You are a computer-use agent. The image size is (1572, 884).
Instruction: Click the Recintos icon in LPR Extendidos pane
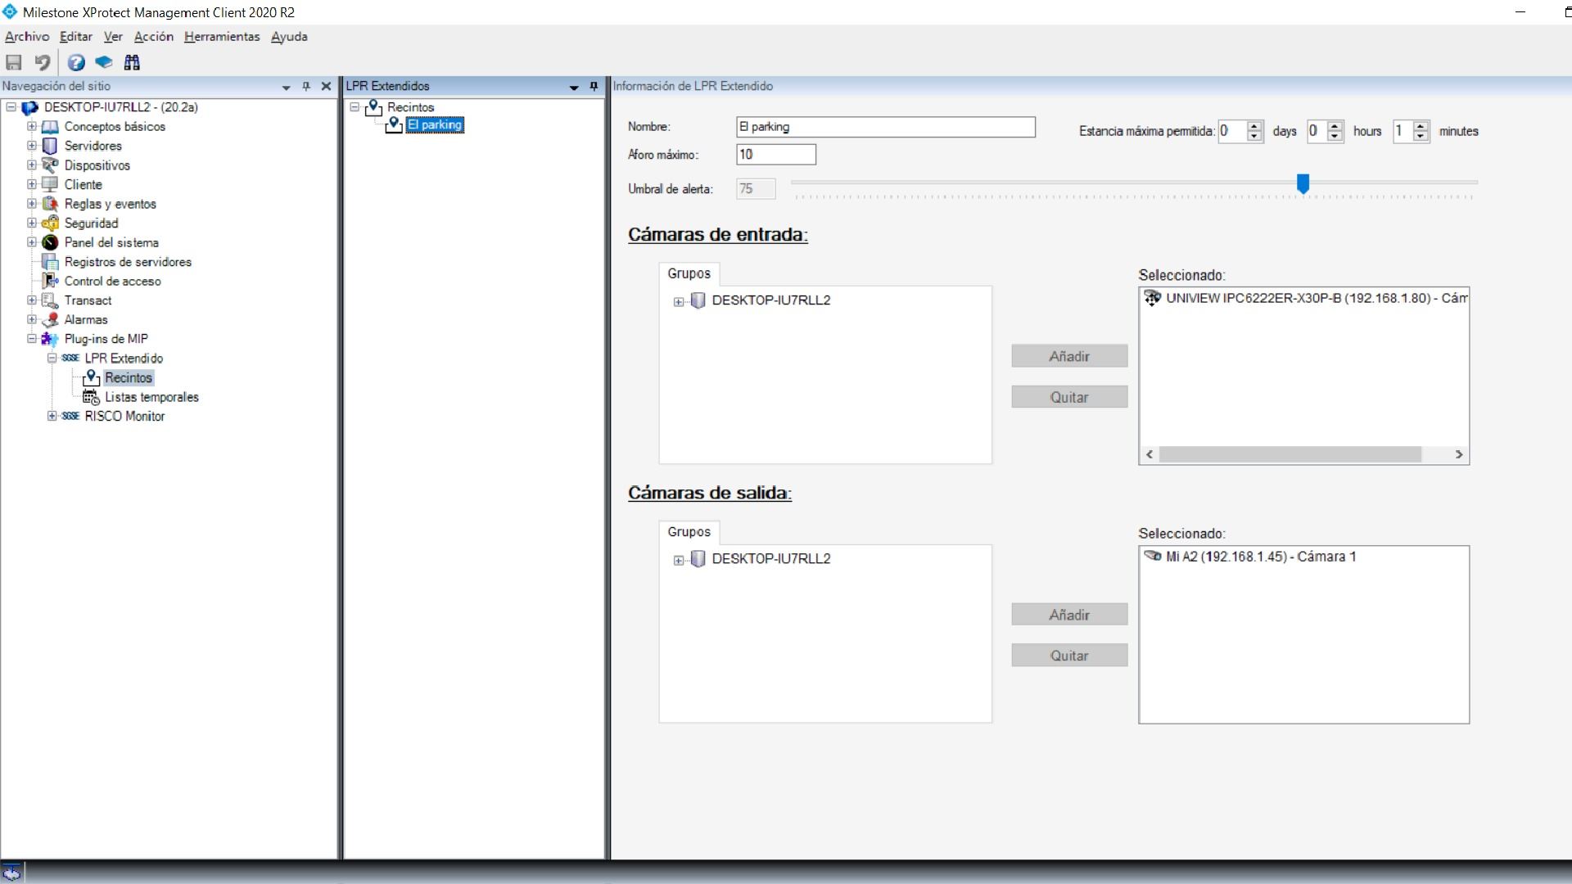tap(374, 107)
